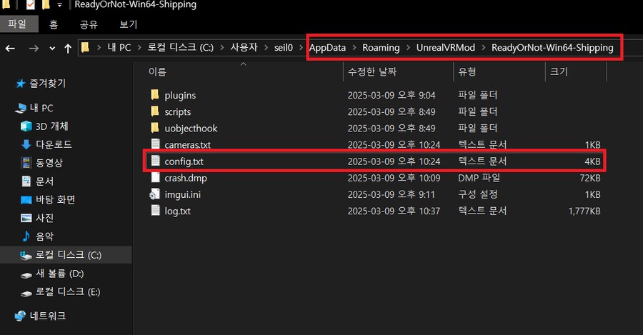Open 다운로드 arrow icon in sidebar
This screenshot has height=335, width=643.
pyautogui.click(x=26, y=144)
